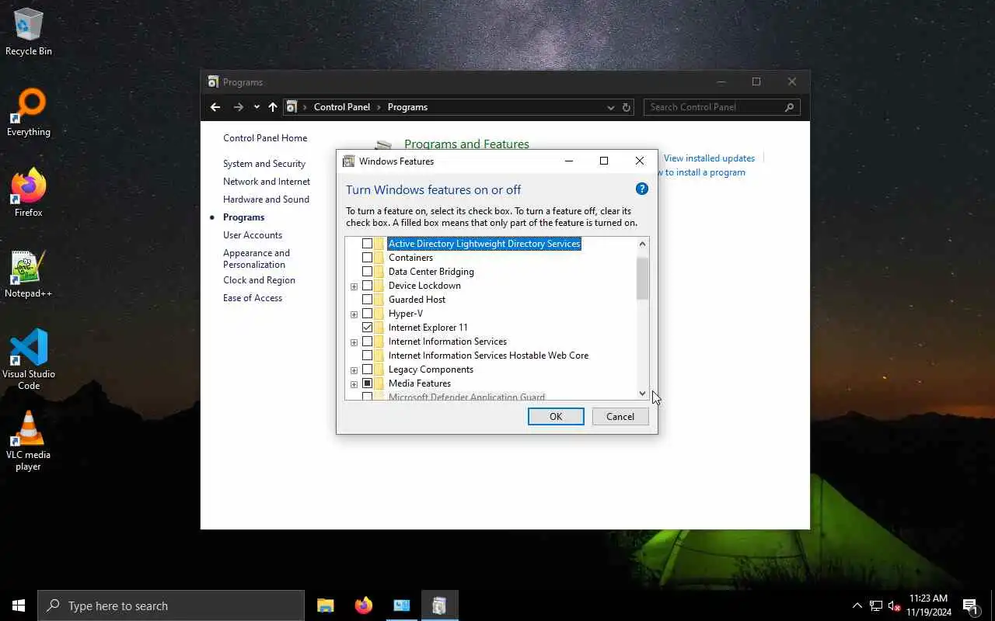Go up one level in Control Panel
Viewport: 995px width, 621px height.
coord(272,107)
